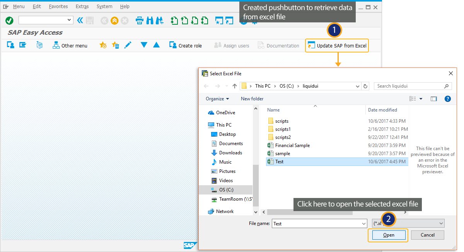Screen dimensions: 464x252
Task: Select the scripts1 folder
Action: click(x=283, y=129)
